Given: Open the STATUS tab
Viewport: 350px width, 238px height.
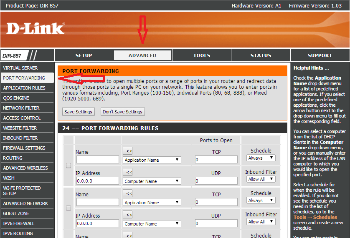Looking at the screenshot, I should pyautogui.click(x=261, y=55).
